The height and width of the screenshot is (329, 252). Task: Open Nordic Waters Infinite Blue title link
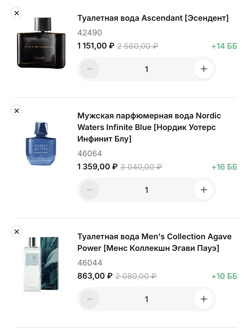[x=149, y=127]
